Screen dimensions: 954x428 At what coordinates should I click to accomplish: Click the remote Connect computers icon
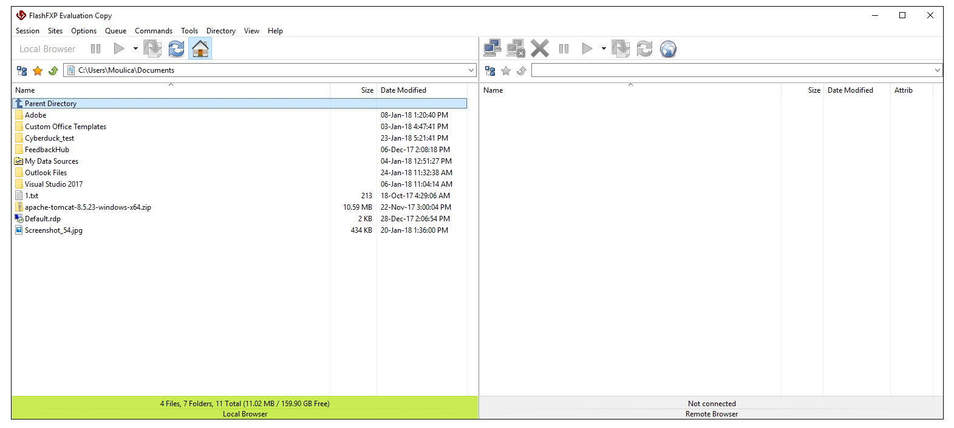(x=492, y=48)
